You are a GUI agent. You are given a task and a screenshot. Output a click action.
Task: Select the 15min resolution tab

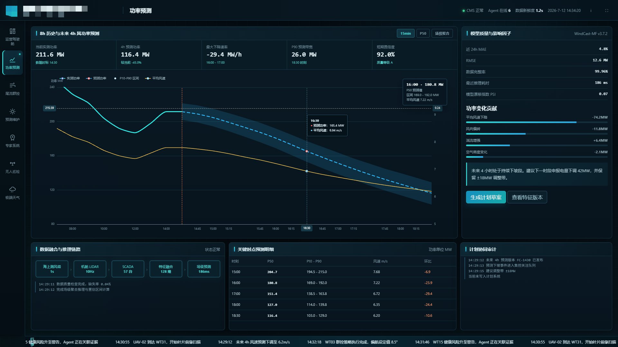coord(406,33)
